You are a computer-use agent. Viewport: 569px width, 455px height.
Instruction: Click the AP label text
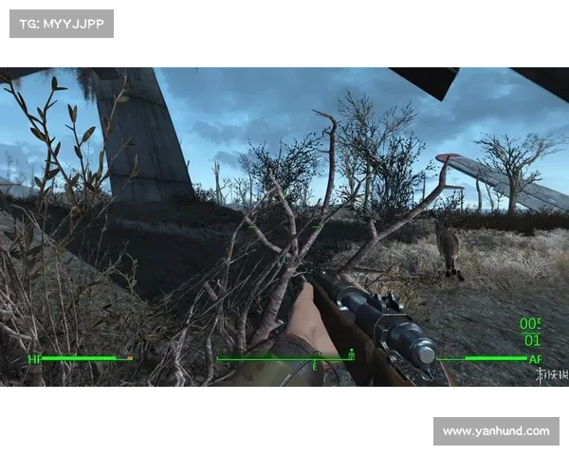tap(535, 359)
